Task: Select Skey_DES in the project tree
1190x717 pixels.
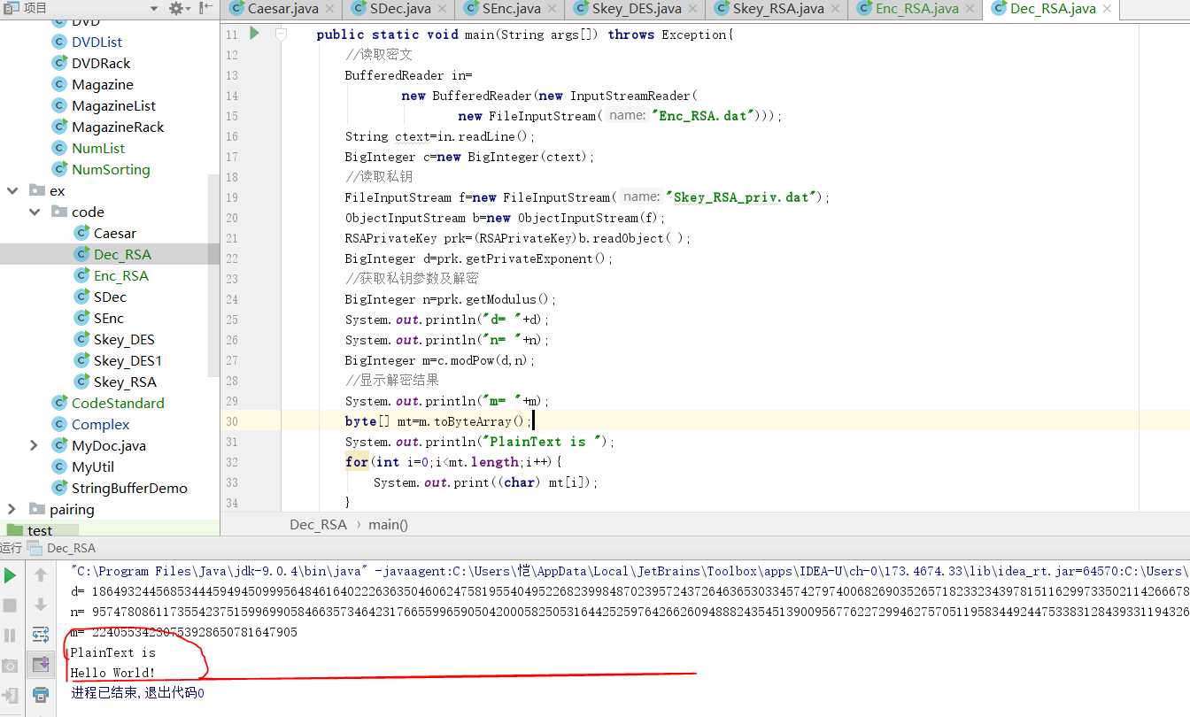Action: (123, 339)
